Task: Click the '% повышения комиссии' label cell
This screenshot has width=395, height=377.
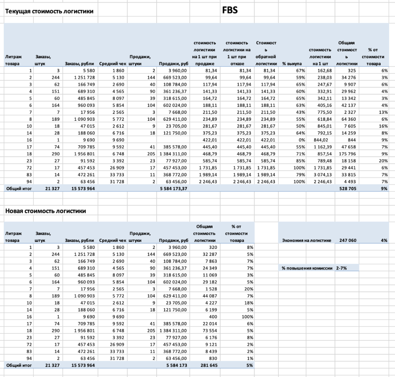Action: [307, 267]
